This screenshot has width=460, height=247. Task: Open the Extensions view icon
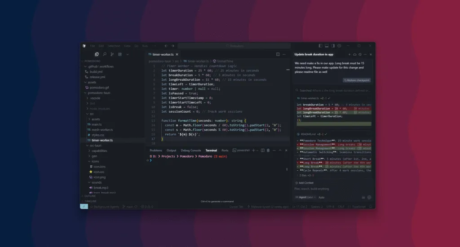pos(119,54)
